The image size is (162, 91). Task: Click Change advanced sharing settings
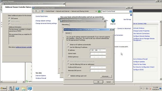[46, 24]
